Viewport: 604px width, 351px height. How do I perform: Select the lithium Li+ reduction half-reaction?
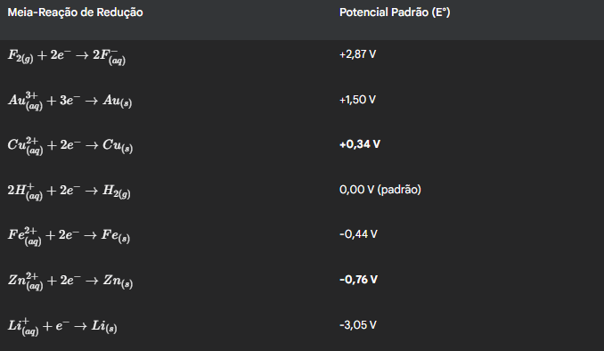[x=62, y=326]
